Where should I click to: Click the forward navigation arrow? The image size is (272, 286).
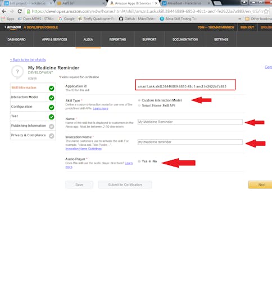click(12, 11)
